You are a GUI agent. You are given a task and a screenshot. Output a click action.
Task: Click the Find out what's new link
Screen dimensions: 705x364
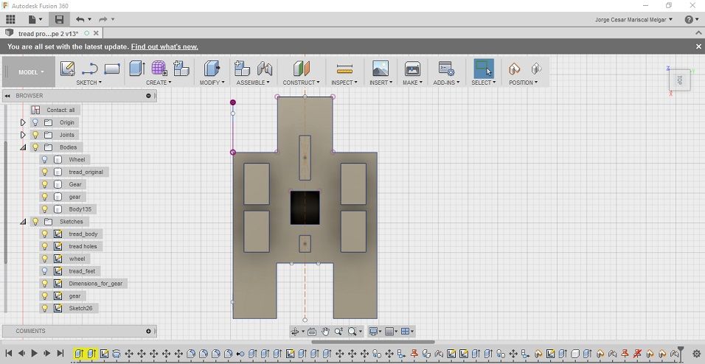[164, 46]
